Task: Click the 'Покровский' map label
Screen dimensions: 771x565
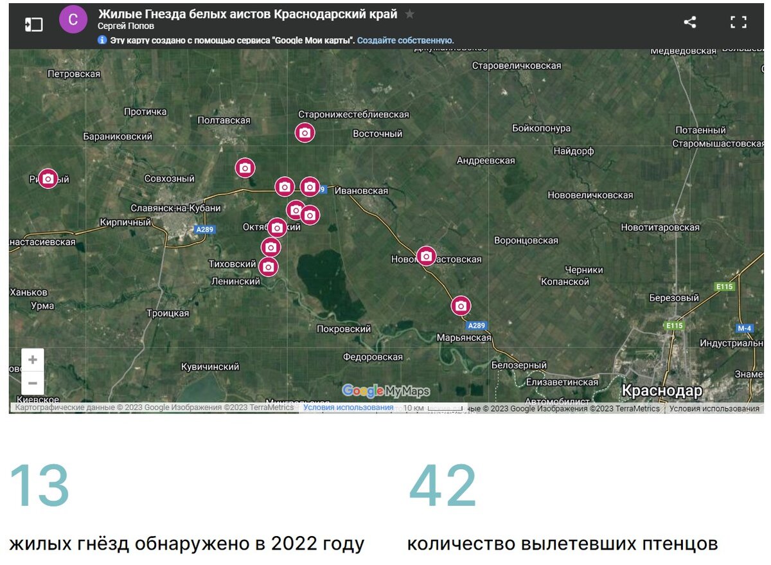Action: [344, 328]
